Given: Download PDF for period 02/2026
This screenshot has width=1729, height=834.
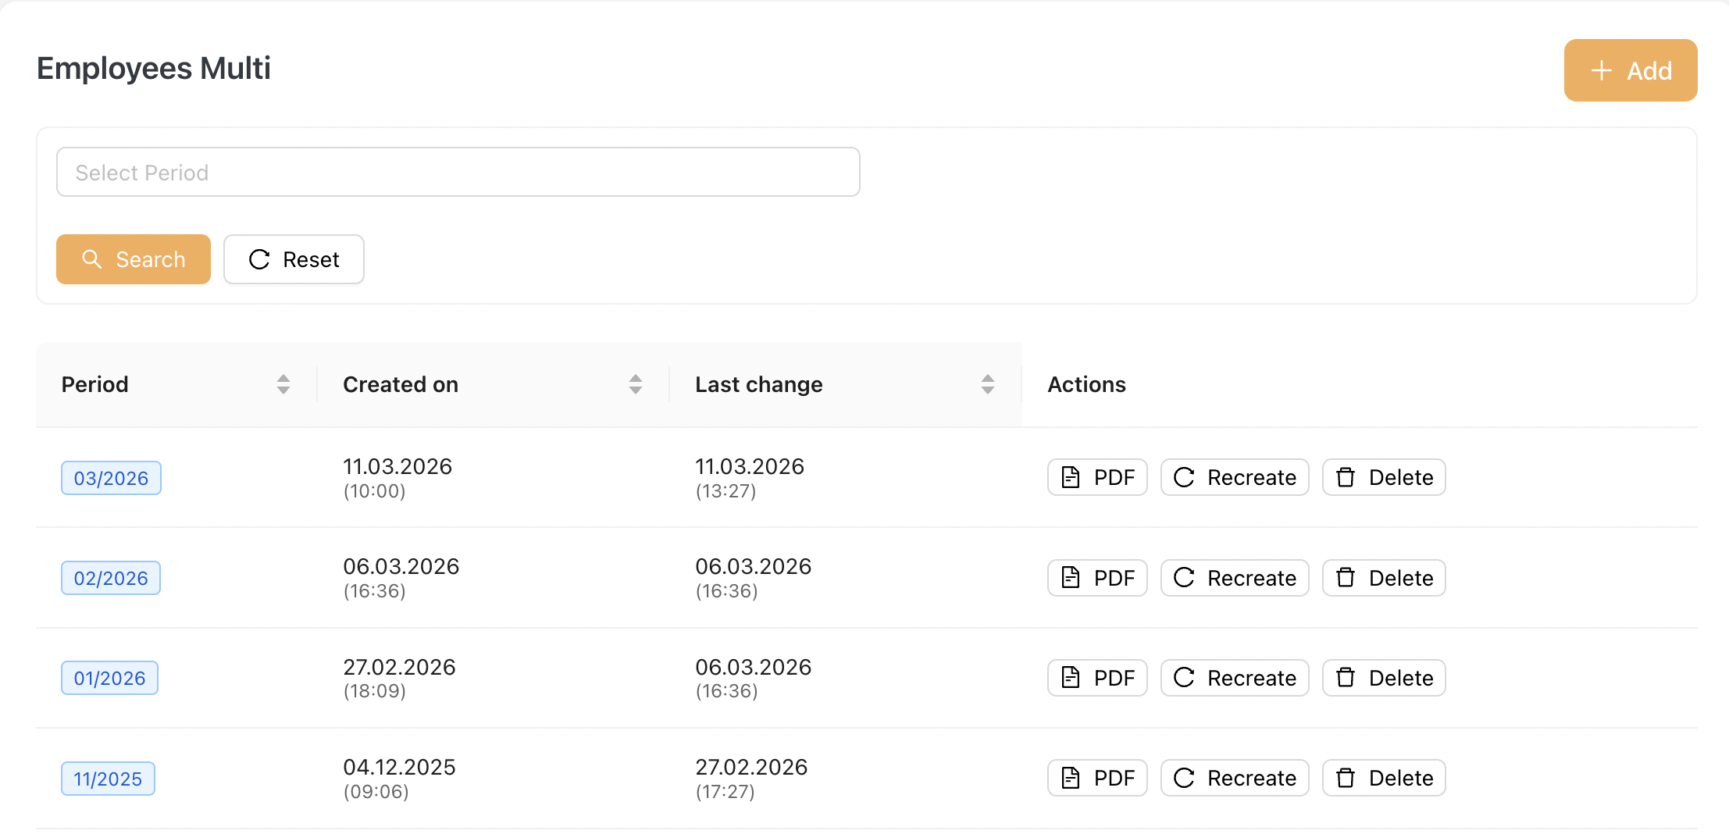Looking at the screenshot, I should click(x=1096, y=578).
